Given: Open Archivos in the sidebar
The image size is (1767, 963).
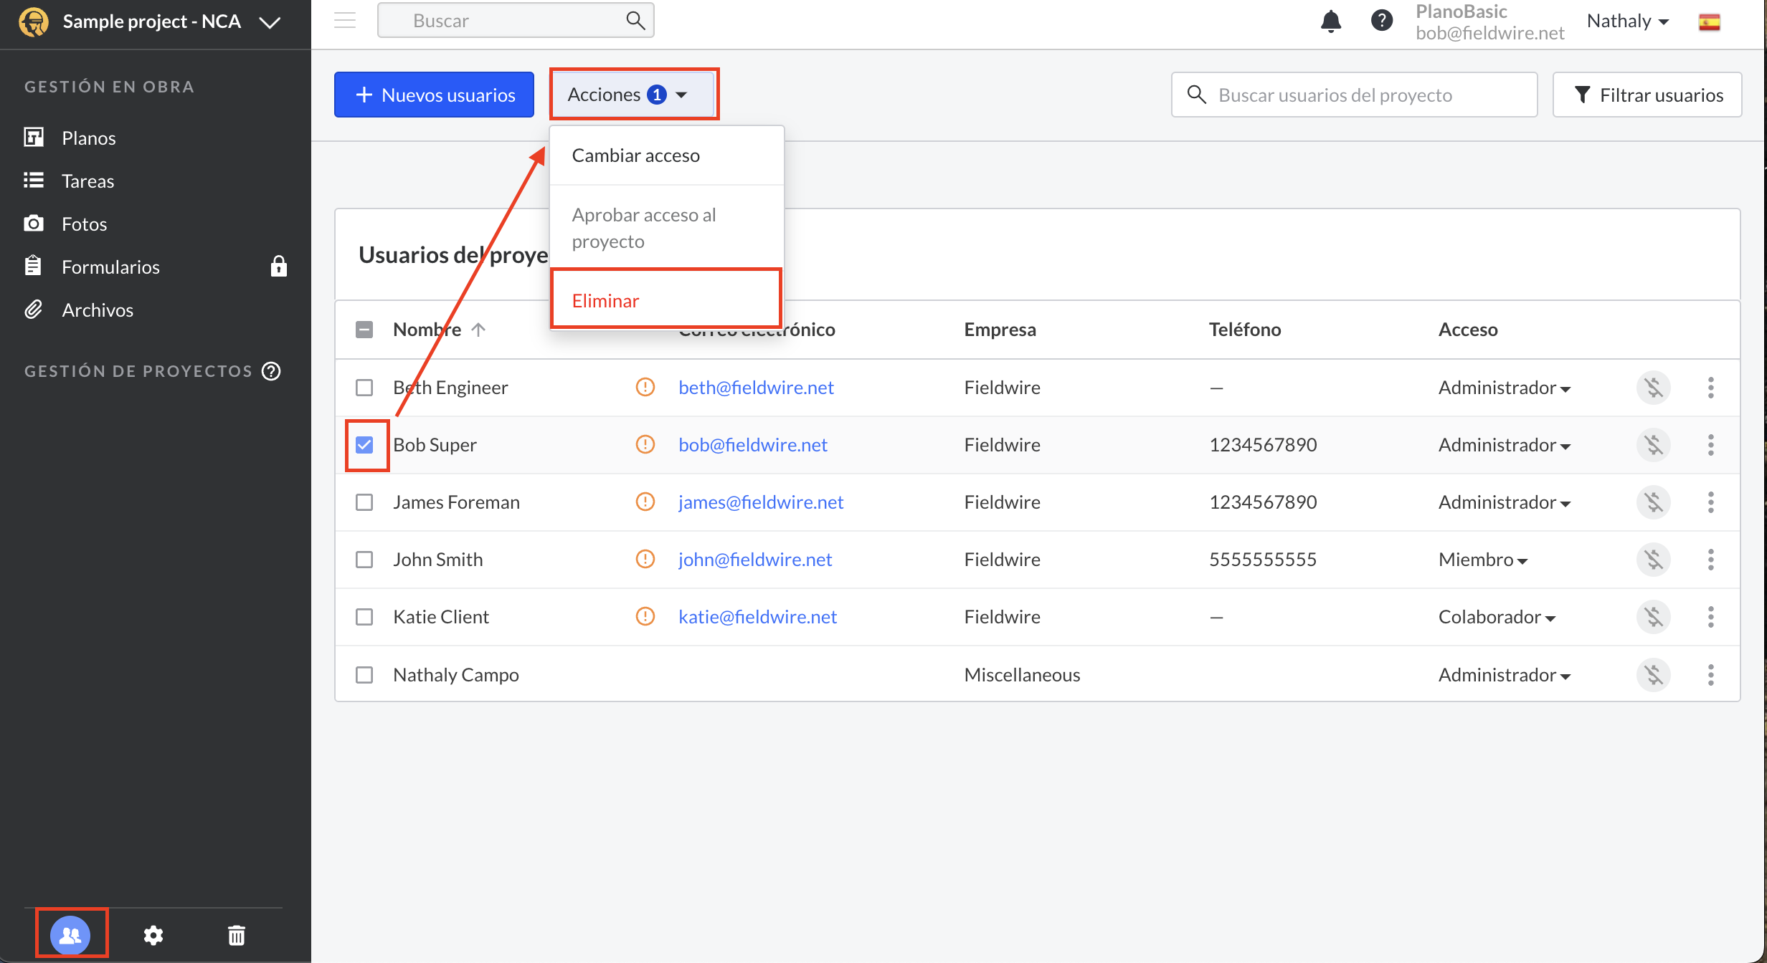Looking at the screenshot, I should tap(97, 310).
